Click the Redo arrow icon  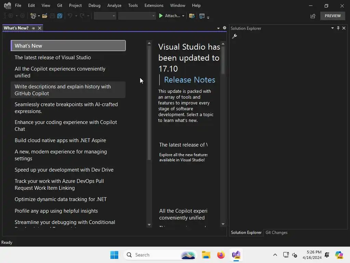coord(82,16)
